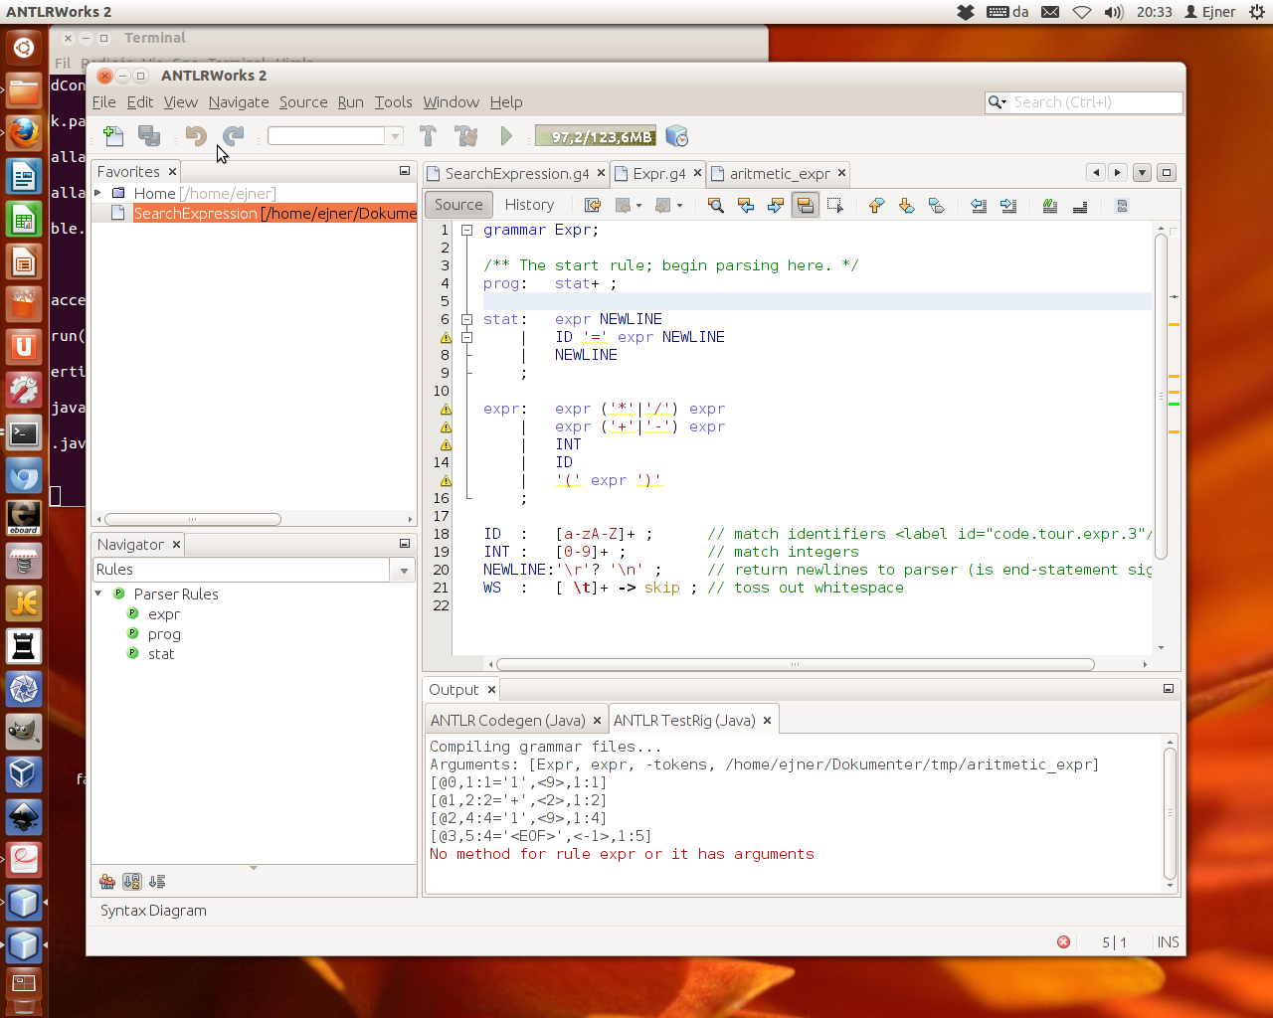Click the Shift Line Left icon
Screen dimensions: 1273x1018
click(979, 206)
